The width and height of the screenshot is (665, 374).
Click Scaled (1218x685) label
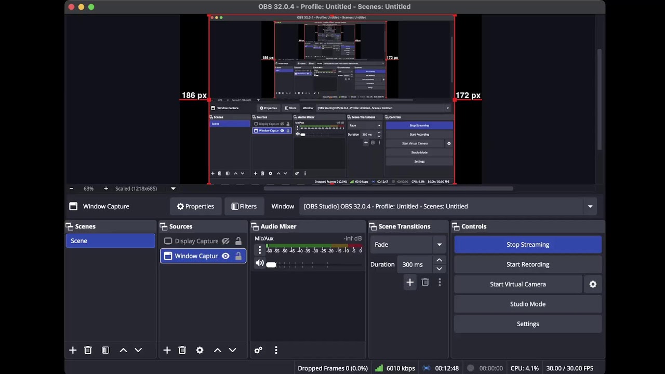(x=136, y=189)
